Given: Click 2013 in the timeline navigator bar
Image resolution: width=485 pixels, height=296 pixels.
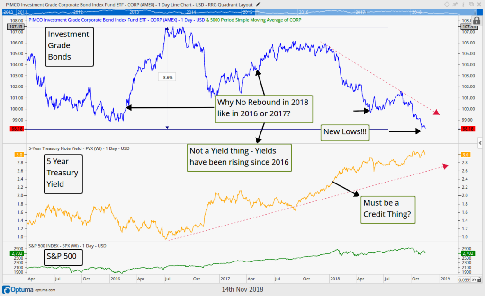Looking at the screenshot, I should click(134, 12).
